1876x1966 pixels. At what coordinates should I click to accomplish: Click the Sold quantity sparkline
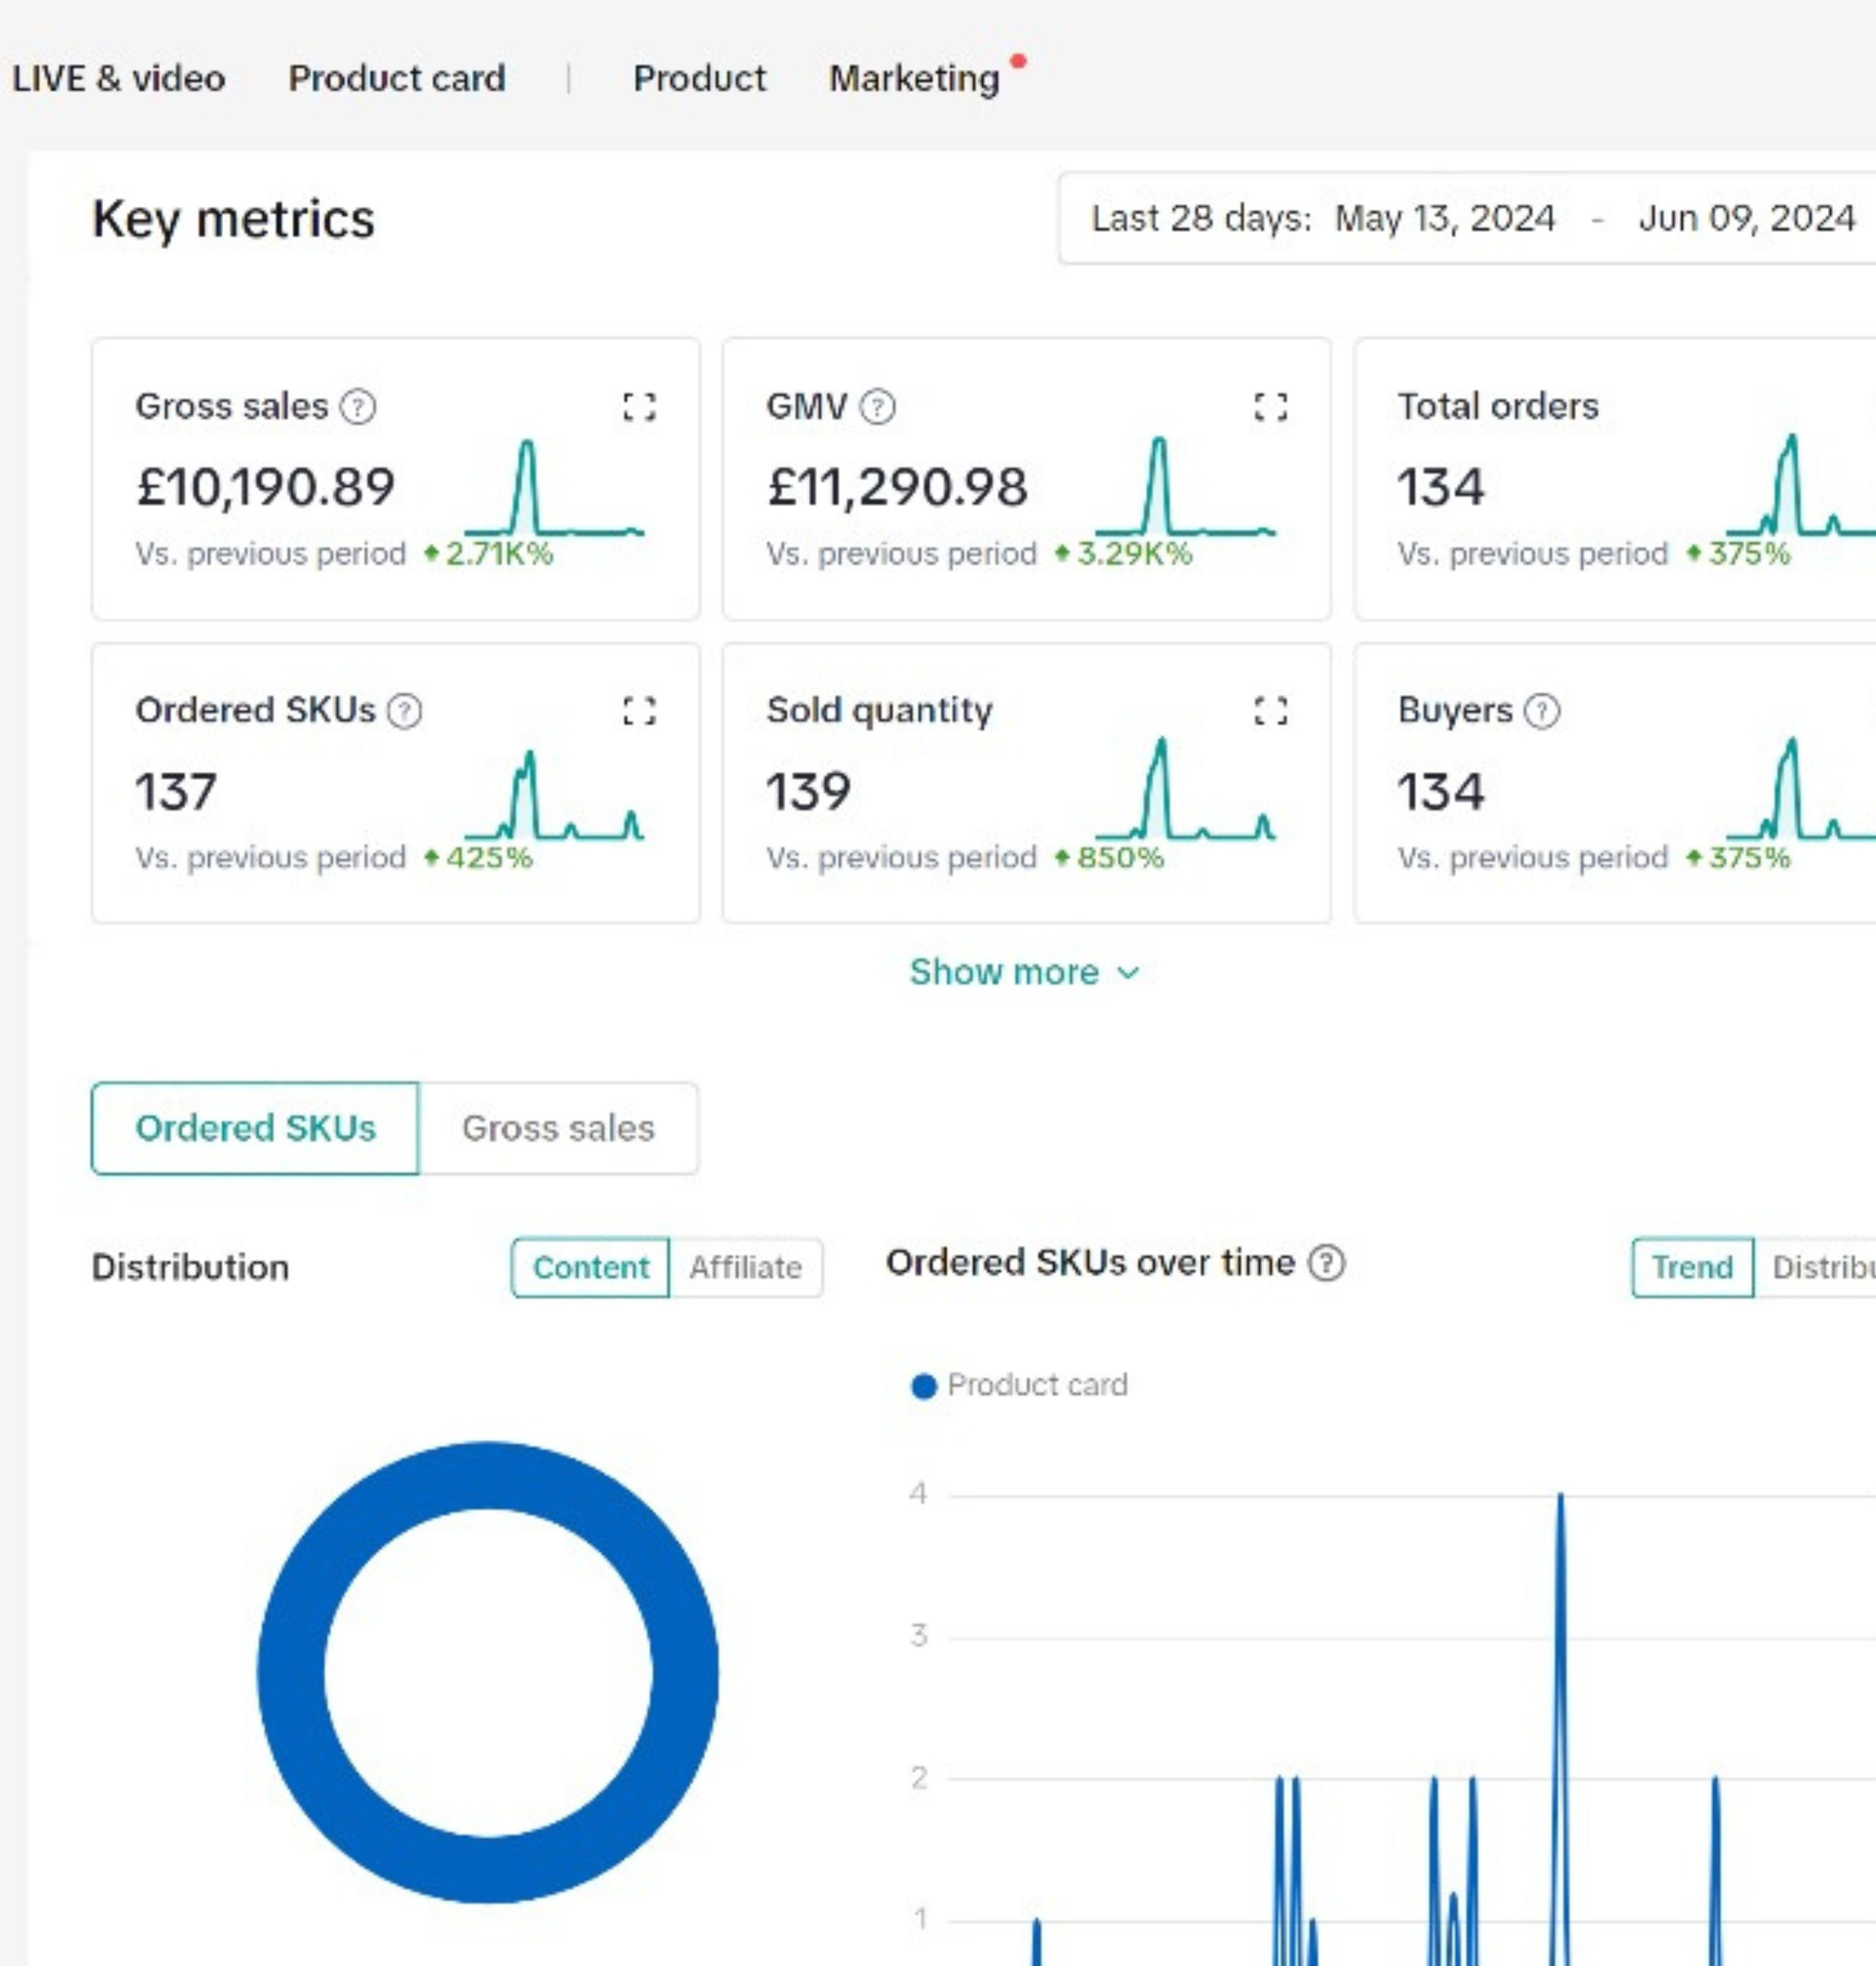pos(1186,788)
